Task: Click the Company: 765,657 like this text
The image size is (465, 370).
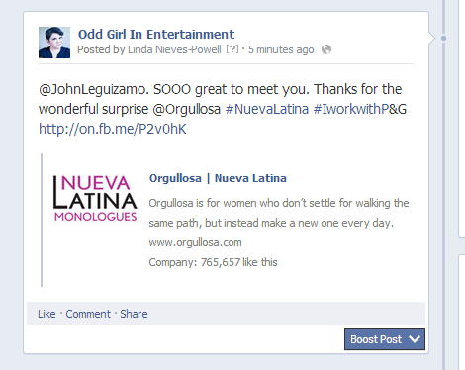Action: [x=213, y=262]
